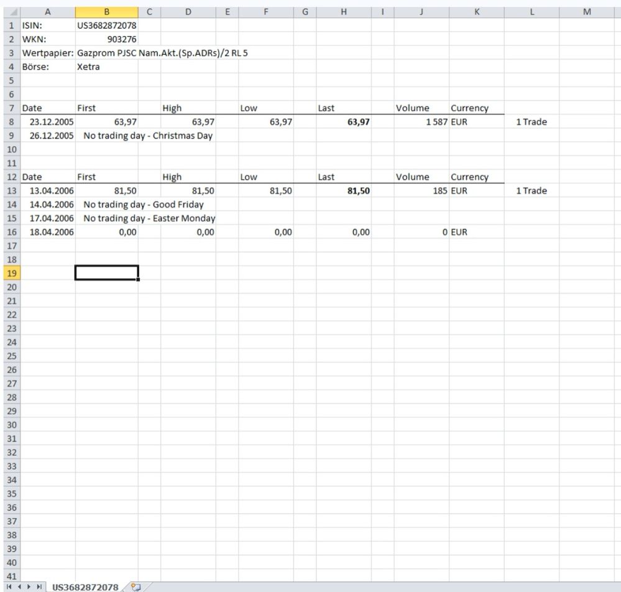The height and width of the screenshot is (592, 621).
Task: Select column H header
Action: click(x=344, y=11)
